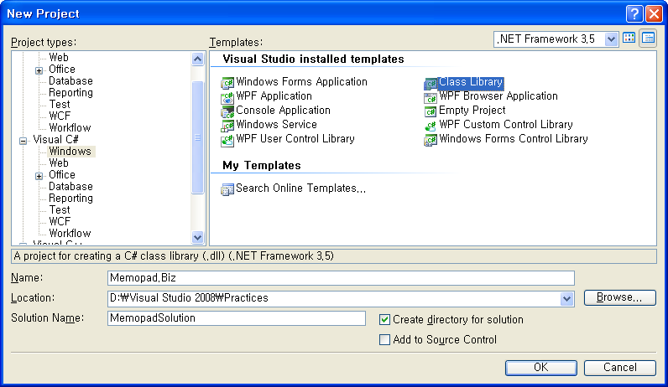Switch templates view to small icons
Image resolution: width=668 pixels, height=387 pixels.
coord(648,38)
